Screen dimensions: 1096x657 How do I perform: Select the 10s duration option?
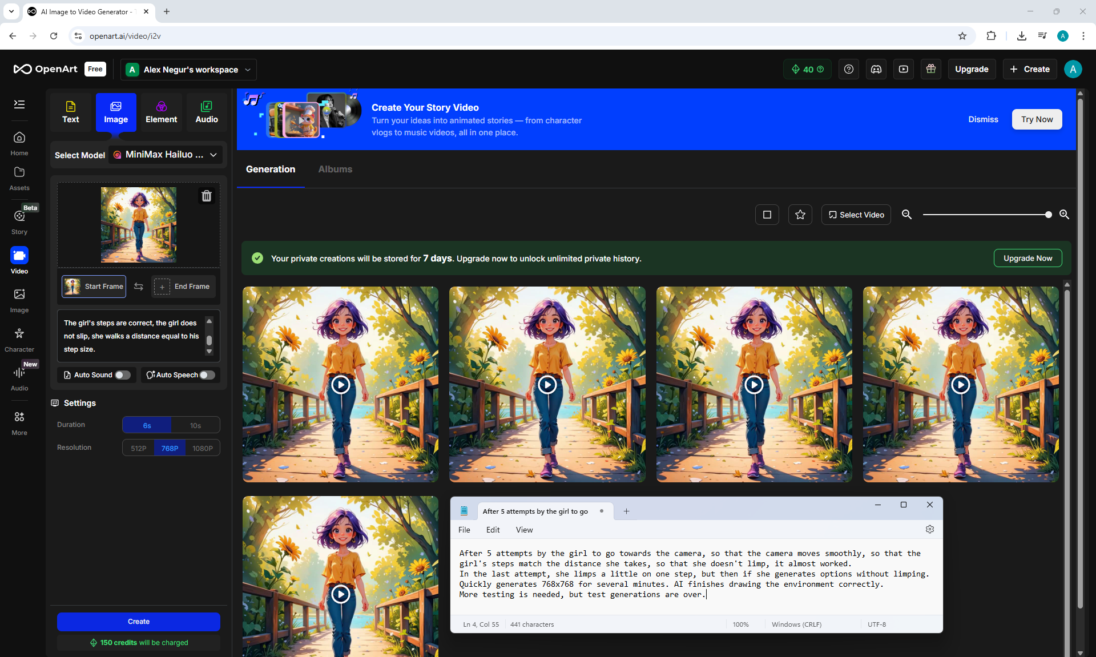click(x=195, y=425)
